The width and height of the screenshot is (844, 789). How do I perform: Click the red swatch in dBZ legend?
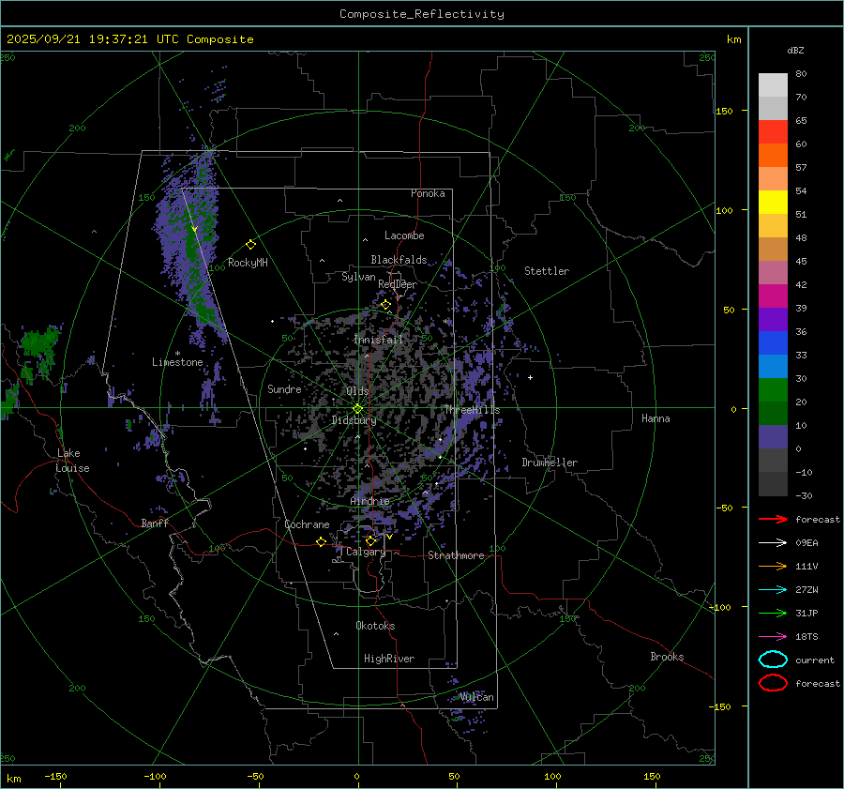tap(773, 132)
